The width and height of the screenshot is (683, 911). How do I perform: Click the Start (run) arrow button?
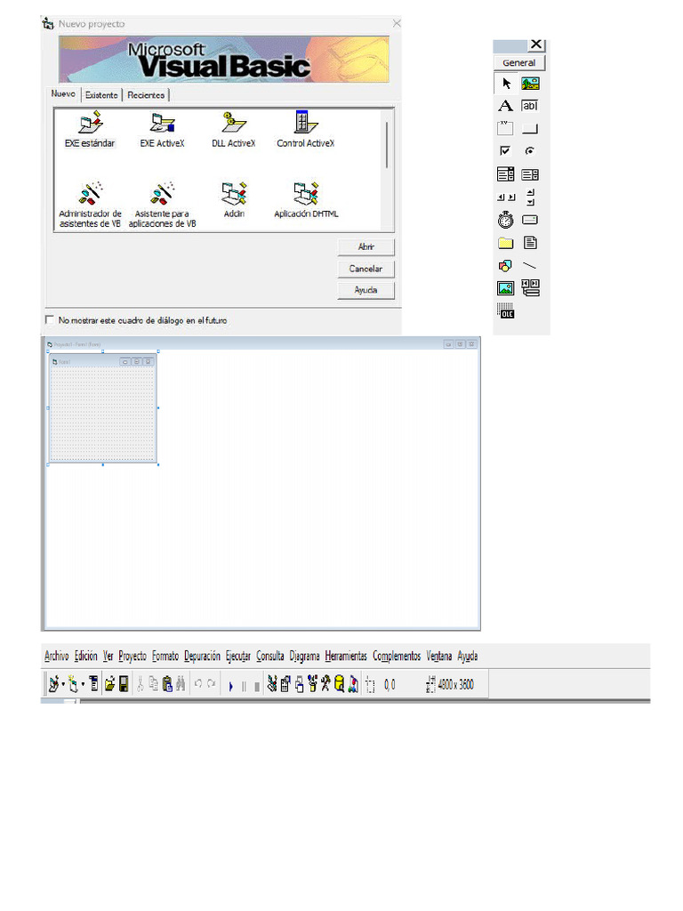(230, 686)
